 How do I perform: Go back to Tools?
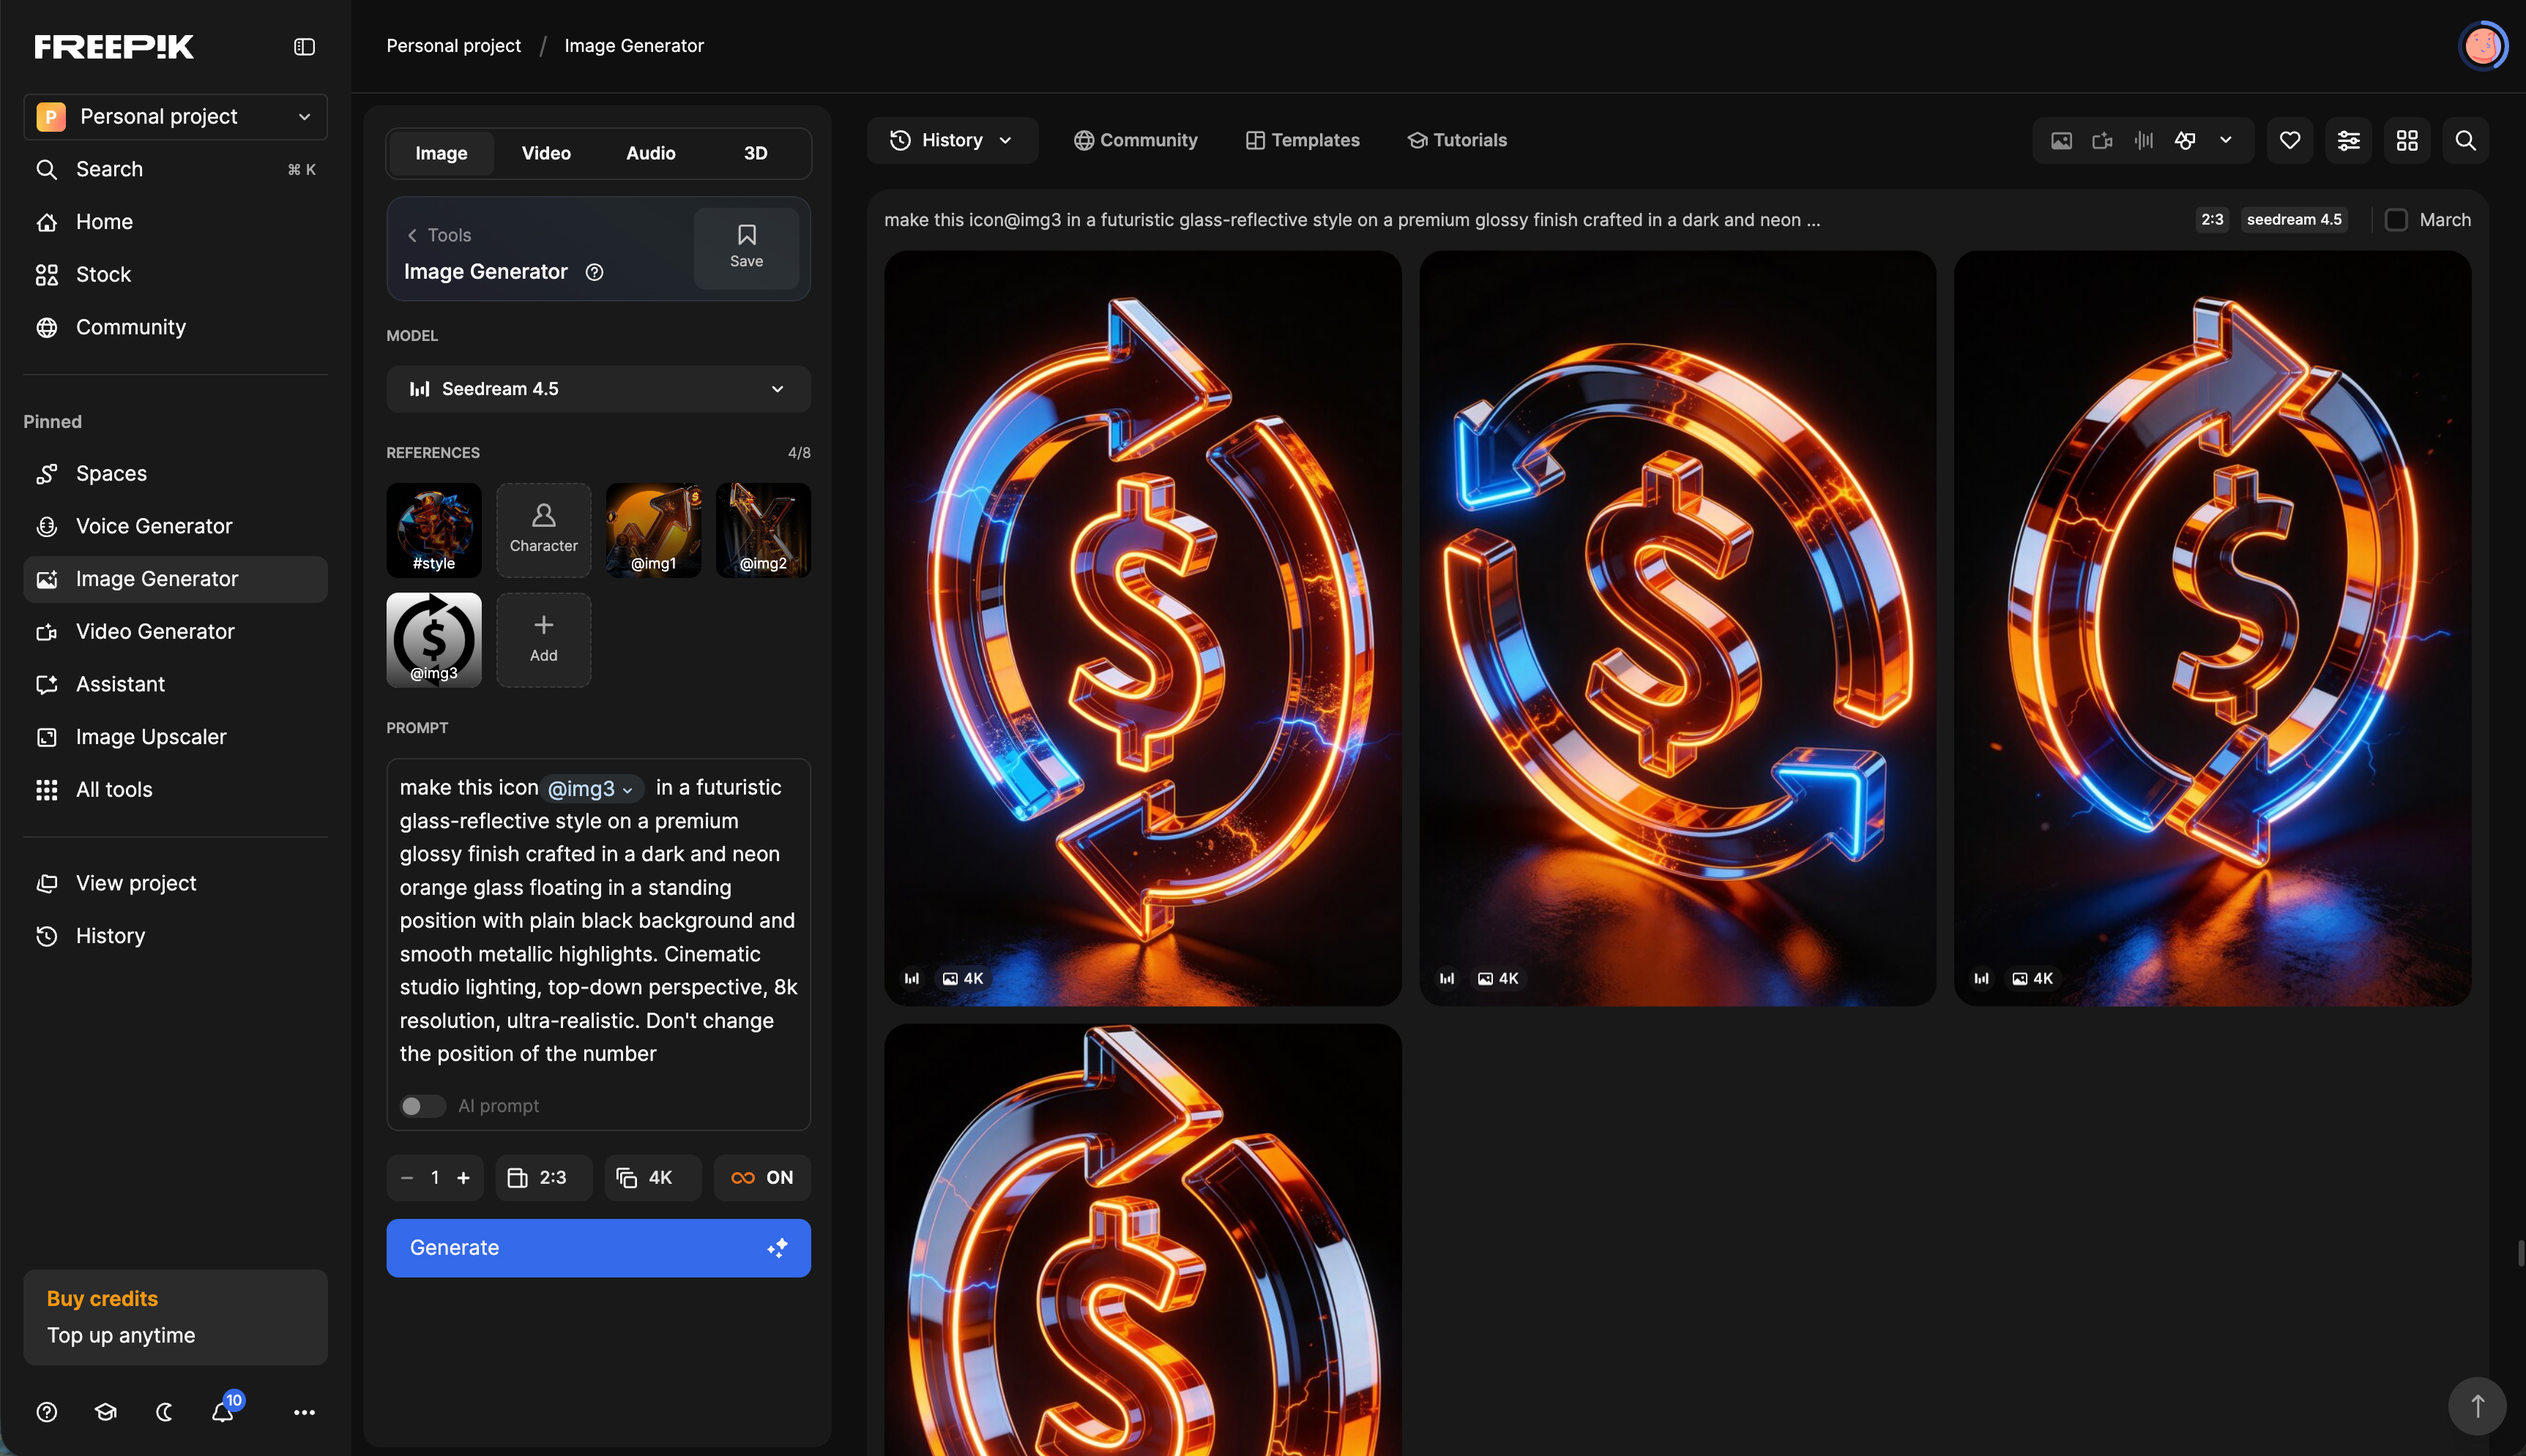point(438,235)
